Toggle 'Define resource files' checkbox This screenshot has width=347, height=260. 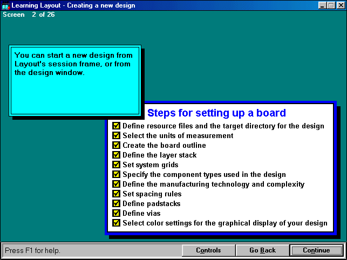click(x=116, y=126)
